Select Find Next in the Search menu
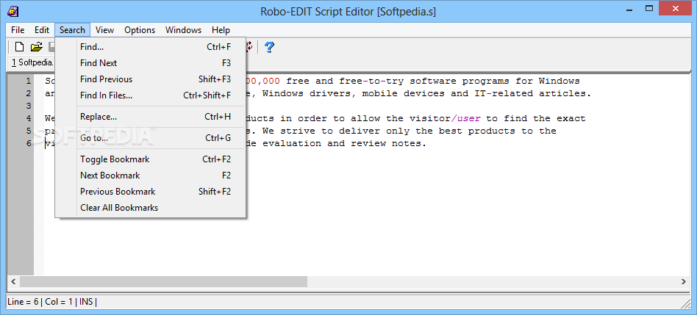Screen dimensions: 697x315 click(151, 63)
